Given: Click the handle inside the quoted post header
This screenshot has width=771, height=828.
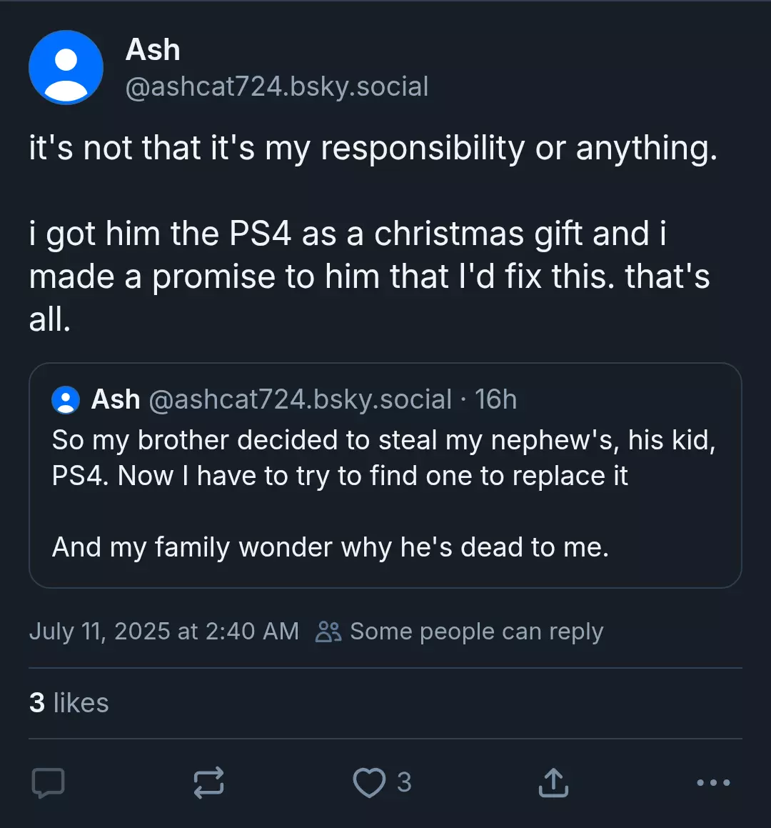Looking at the screenshot, I should click(x=301, y=399).
